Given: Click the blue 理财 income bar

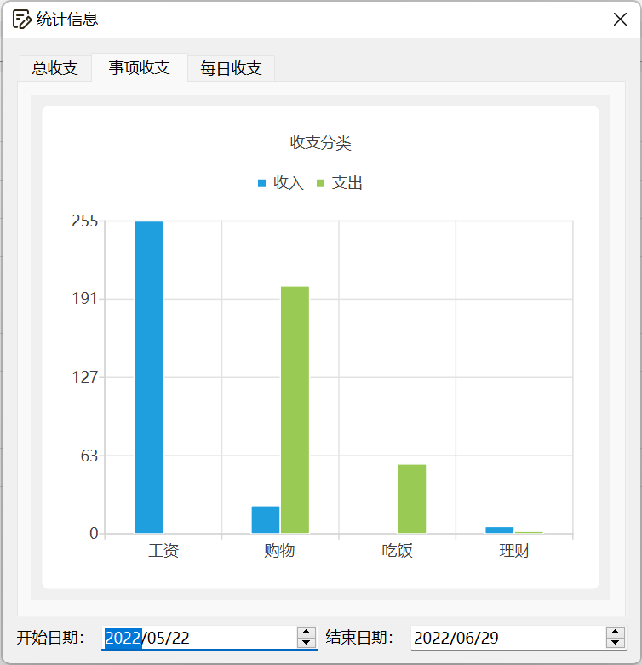Looking at the screenshot, I should pyautogui.click(x=500, y=530).
